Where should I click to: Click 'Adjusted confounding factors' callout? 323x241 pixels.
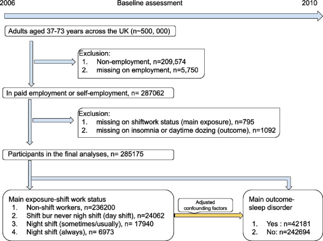[x=205, y=205]
